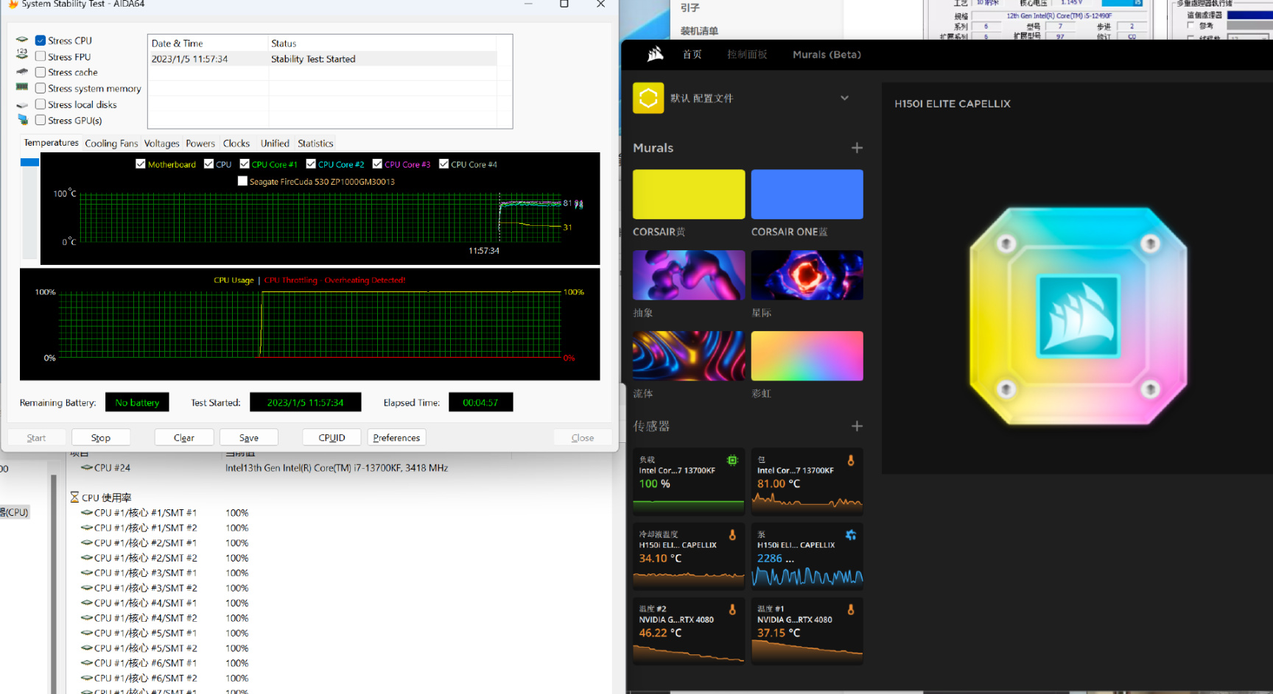This screenshot has height=694, width=1273.
Task: Check Stress local disks
Action: 41,105
